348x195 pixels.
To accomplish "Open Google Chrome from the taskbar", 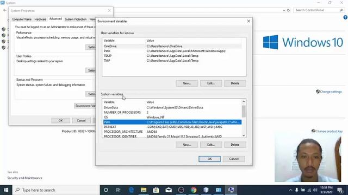I will click(194, 190).
